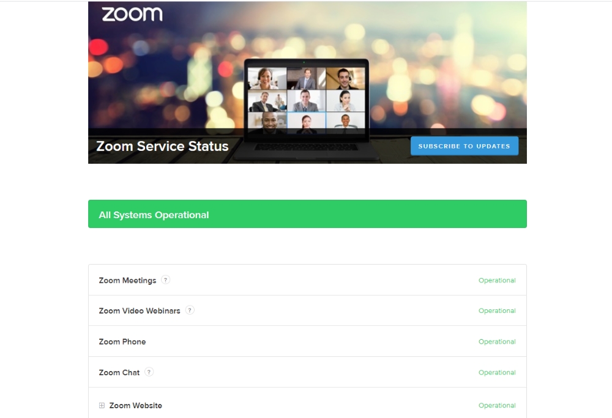Click the Subscribe to Updates button
Screen dimensions: 612x418
point(464,146)
